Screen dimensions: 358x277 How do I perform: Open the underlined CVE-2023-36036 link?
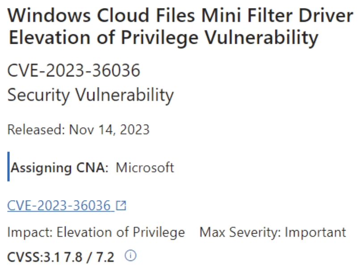tap(59, 205)
